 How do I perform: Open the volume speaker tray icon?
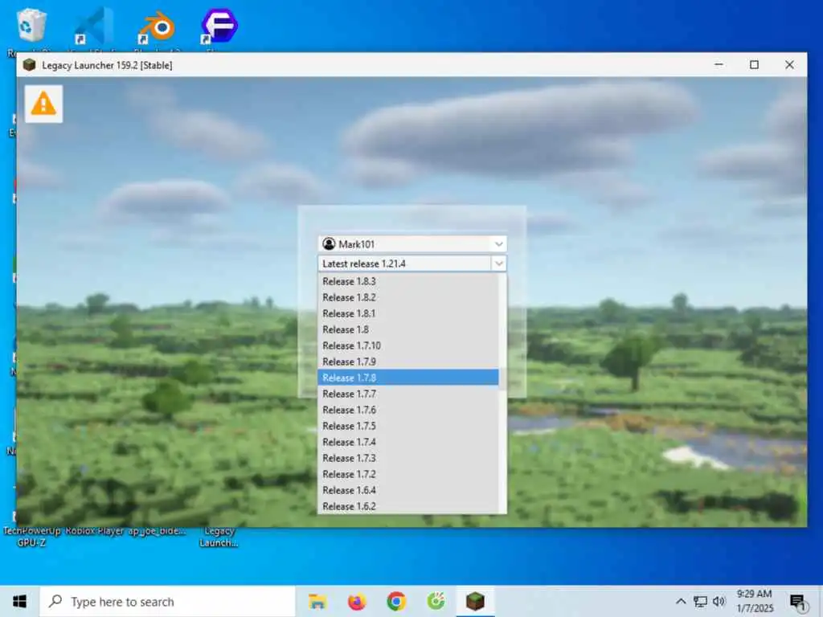click(x=719, y=601)
